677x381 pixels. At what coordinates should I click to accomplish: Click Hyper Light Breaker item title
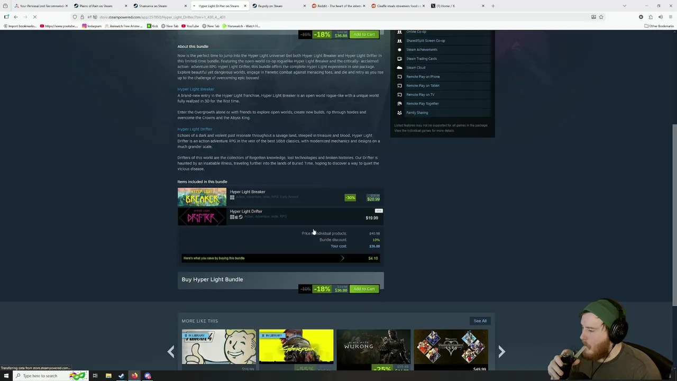[248, 192]
